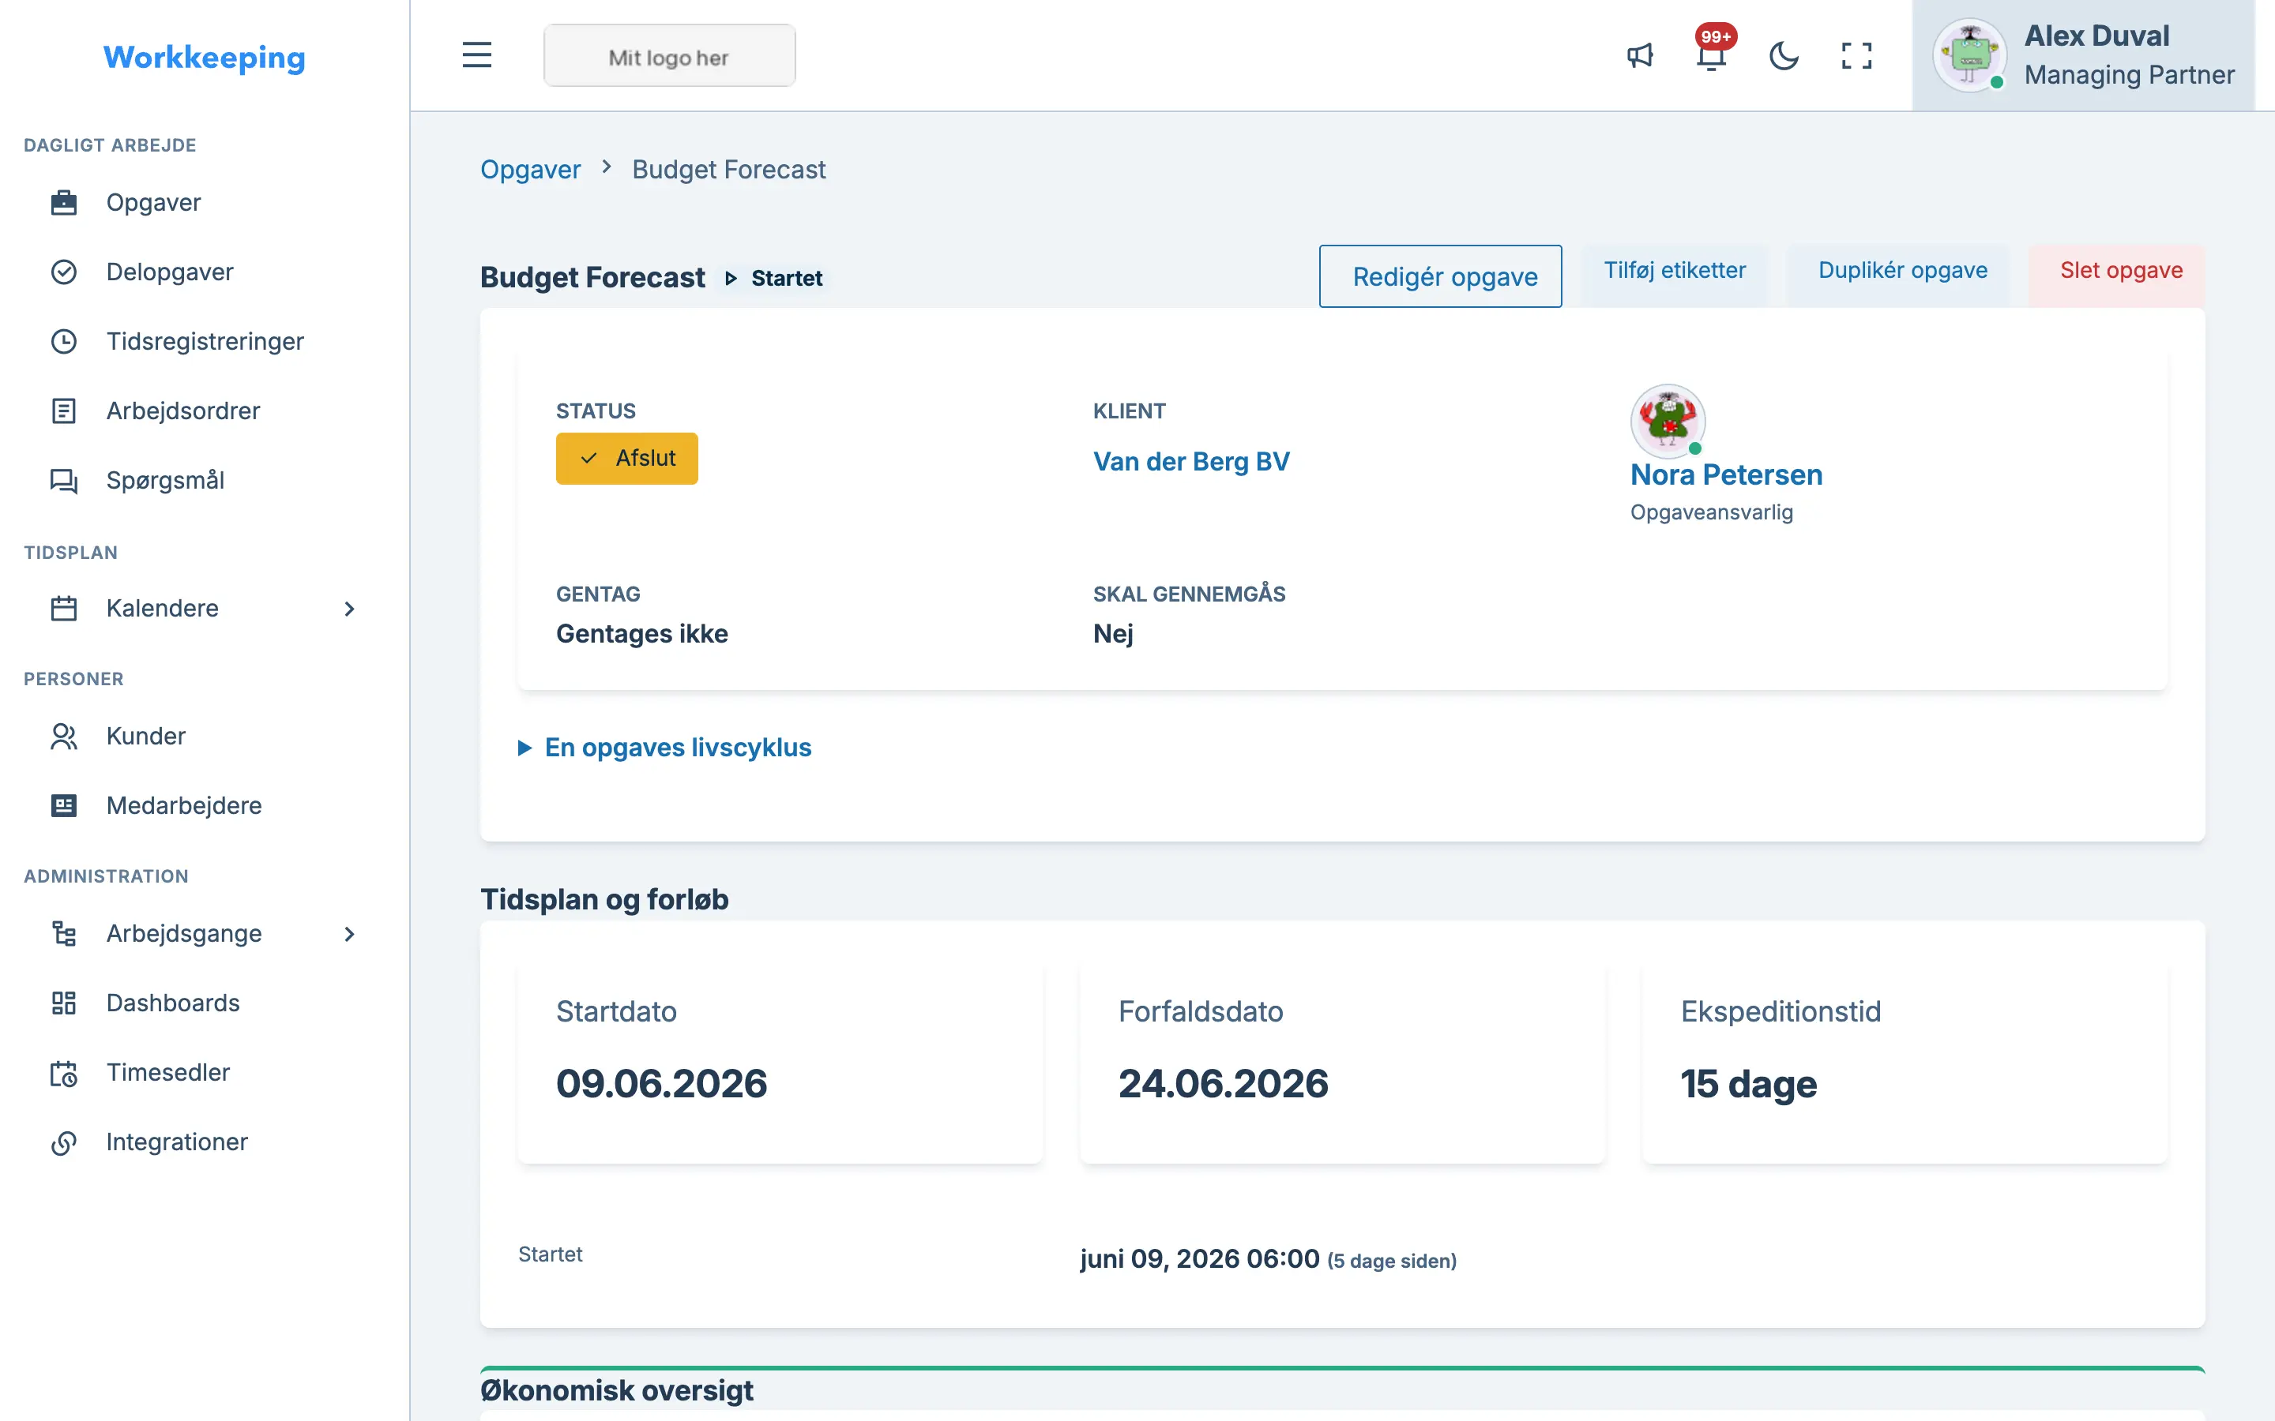Open the hamburger menu icon
Viewport: 2275px width, 1421px height.
[476, 55]
